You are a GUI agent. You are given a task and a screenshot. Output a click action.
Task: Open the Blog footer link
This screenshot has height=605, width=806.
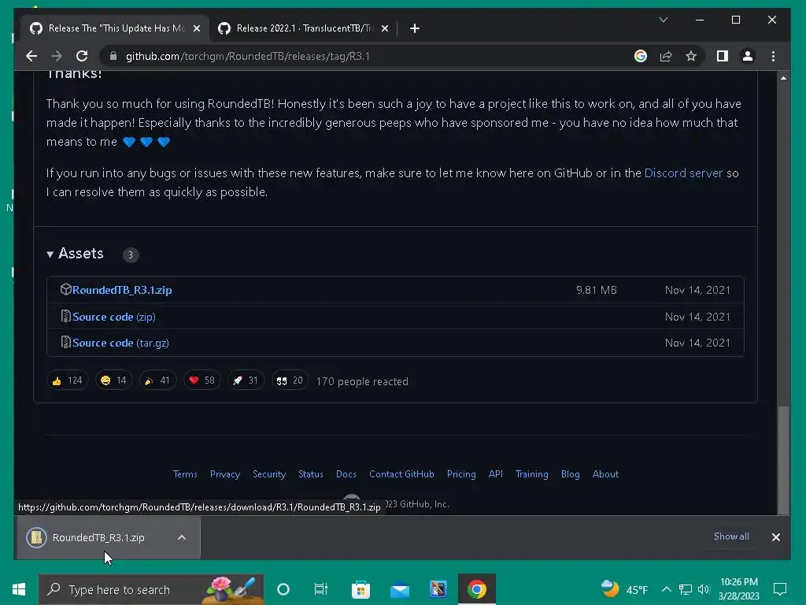pos(570,474)
